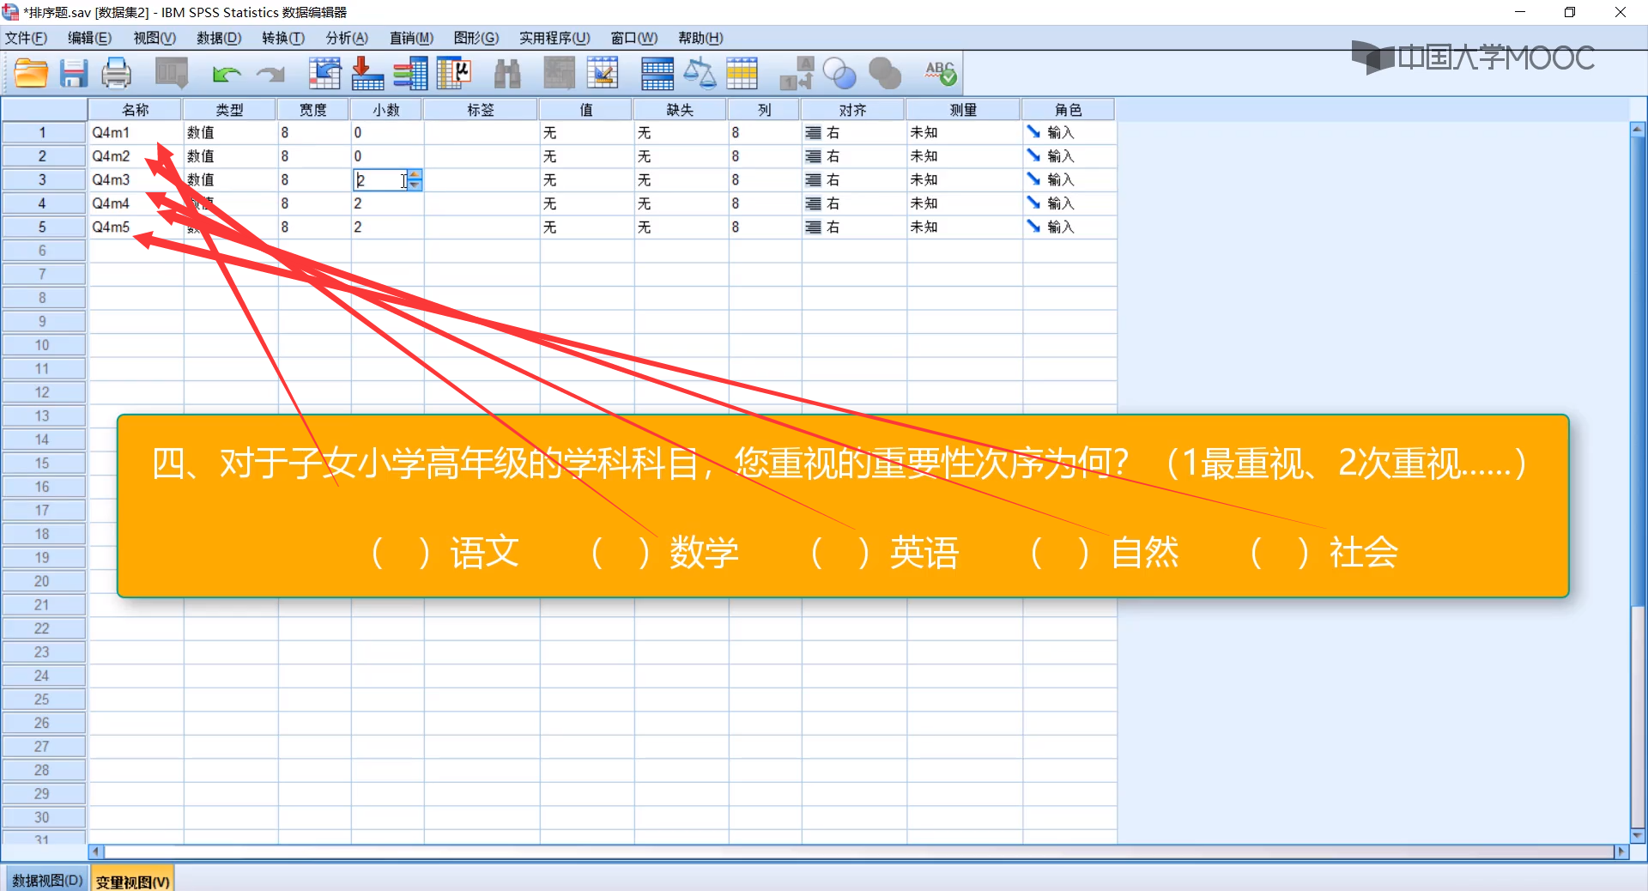Click the 小数 cell of Q4m5
Image resolution: width=1648 pixels, height=891 pixels.
387,227
